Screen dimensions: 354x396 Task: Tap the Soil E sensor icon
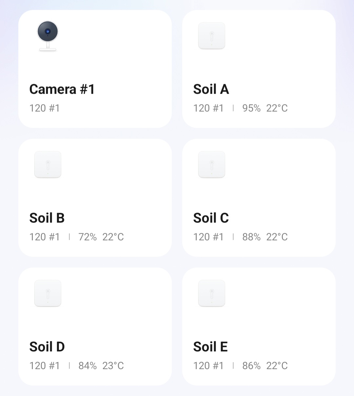(212, 293)
